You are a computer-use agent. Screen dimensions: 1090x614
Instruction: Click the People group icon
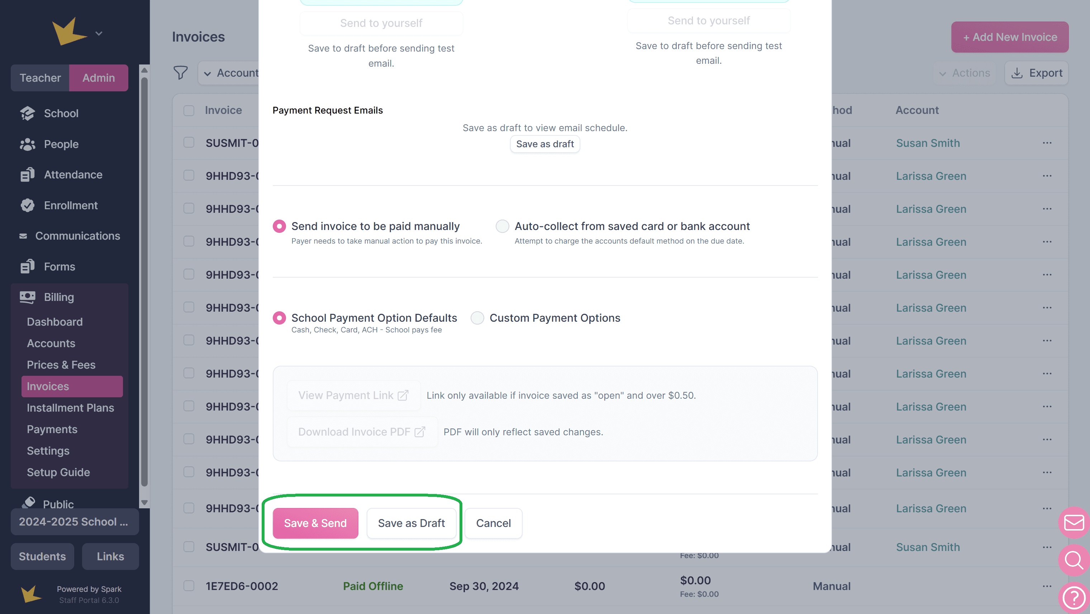[28, 144]
